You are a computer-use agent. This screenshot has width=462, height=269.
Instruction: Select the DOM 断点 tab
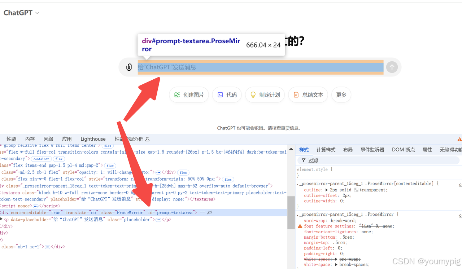point(404,150)
